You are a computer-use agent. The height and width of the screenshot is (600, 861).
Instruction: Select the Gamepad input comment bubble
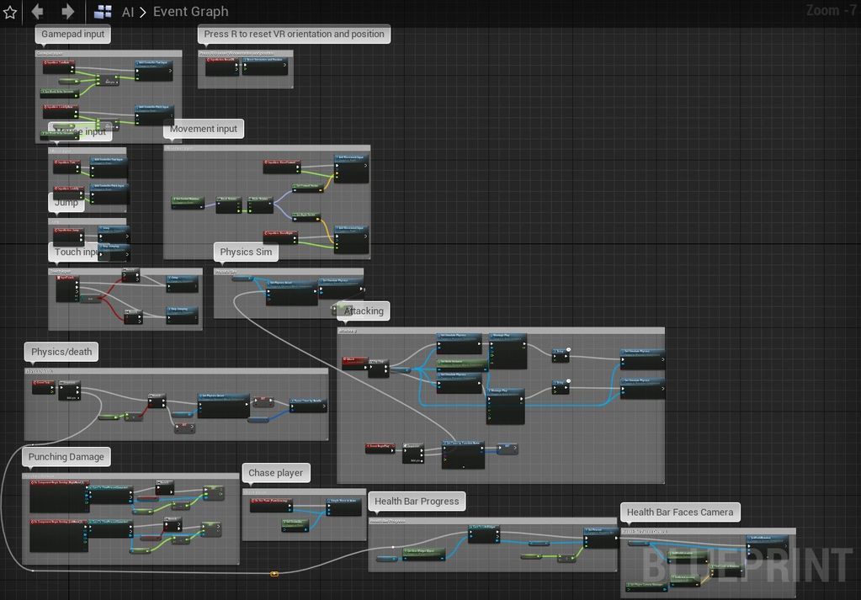[x=73, y=35]
